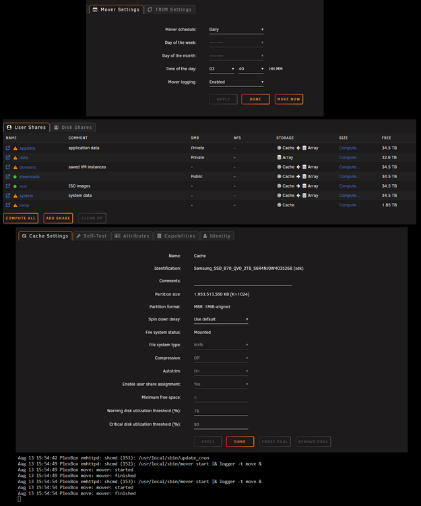Click Remove Pool button

(313, 442)
